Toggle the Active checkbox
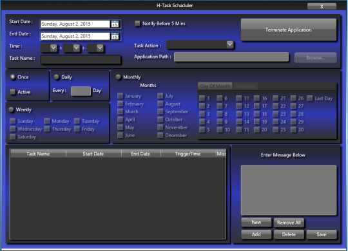 pos(13,92)
